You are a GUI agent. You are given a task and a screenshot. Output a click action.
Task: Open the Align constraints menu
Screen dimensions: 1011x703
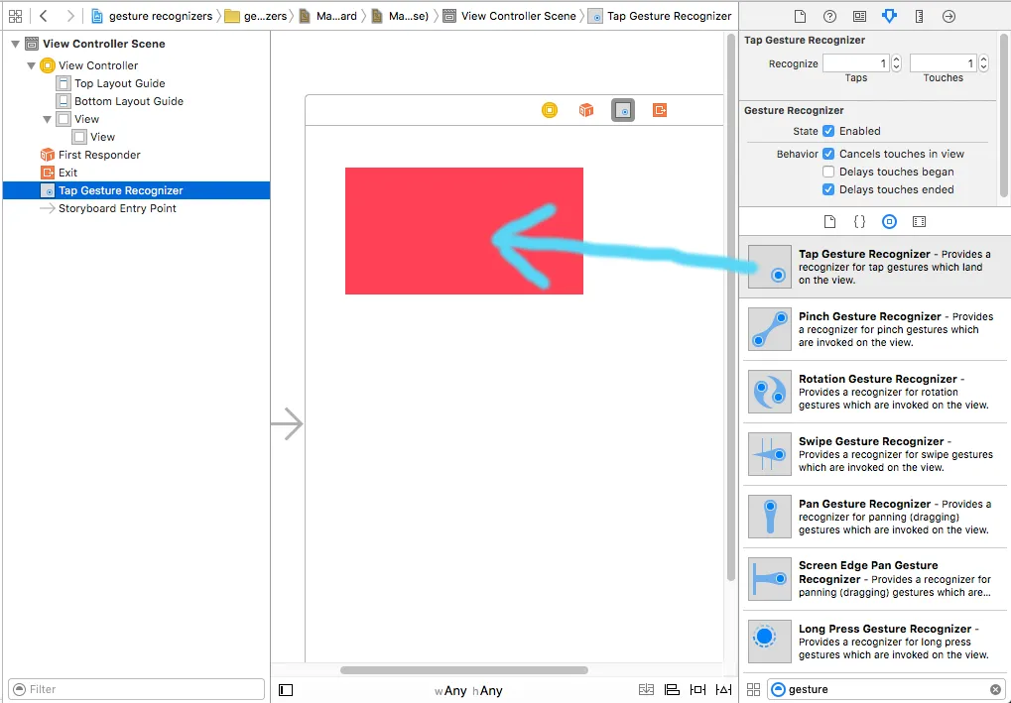pyautogui.click(x=672, y=690)
